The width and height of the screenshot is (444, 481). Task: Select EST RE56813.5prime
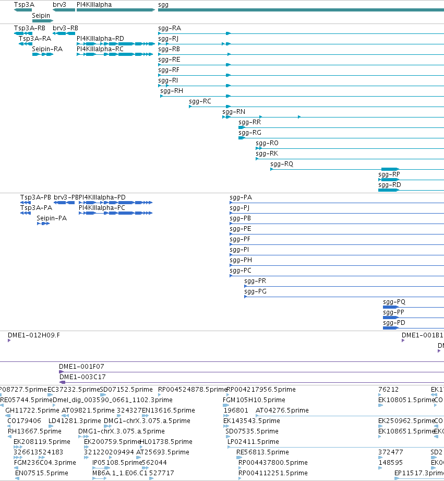pos(262,452)
